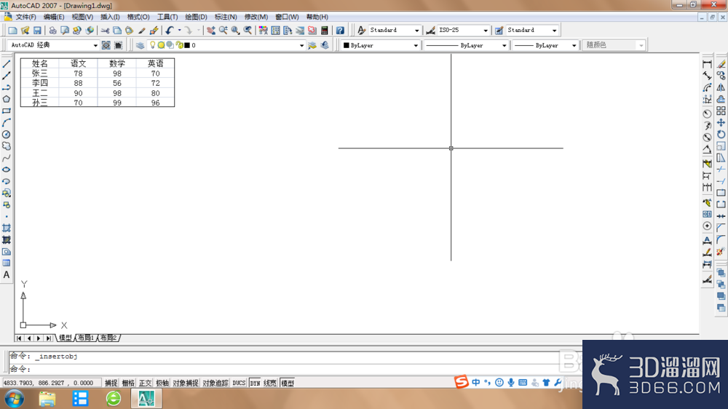
Task: Expand the layer 0 dropdown list
Action: coord(301,46)
